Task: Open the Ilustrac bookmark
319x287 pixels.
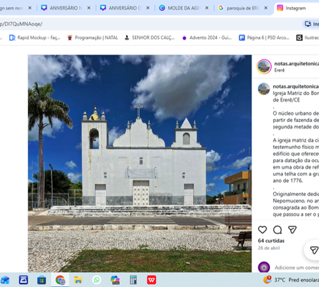Action: (308, 38)
